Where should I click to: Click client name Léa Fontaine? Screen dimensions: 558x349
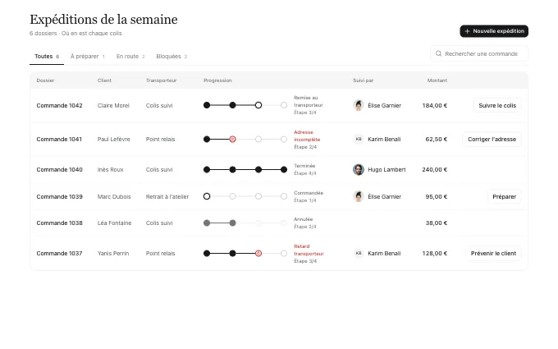pyautogui.click(x=115, y=223)
